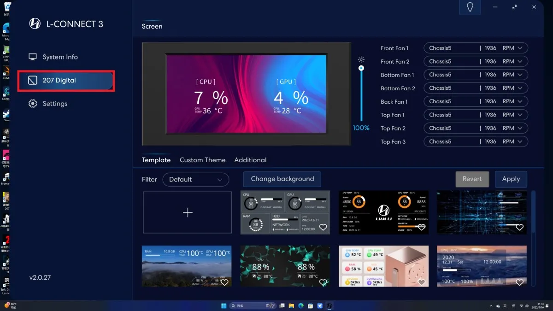The height and width of the screenshot is (311, 553).
Task: Click the brightness sun icon above the slider
Action: [x=361, y=60]
